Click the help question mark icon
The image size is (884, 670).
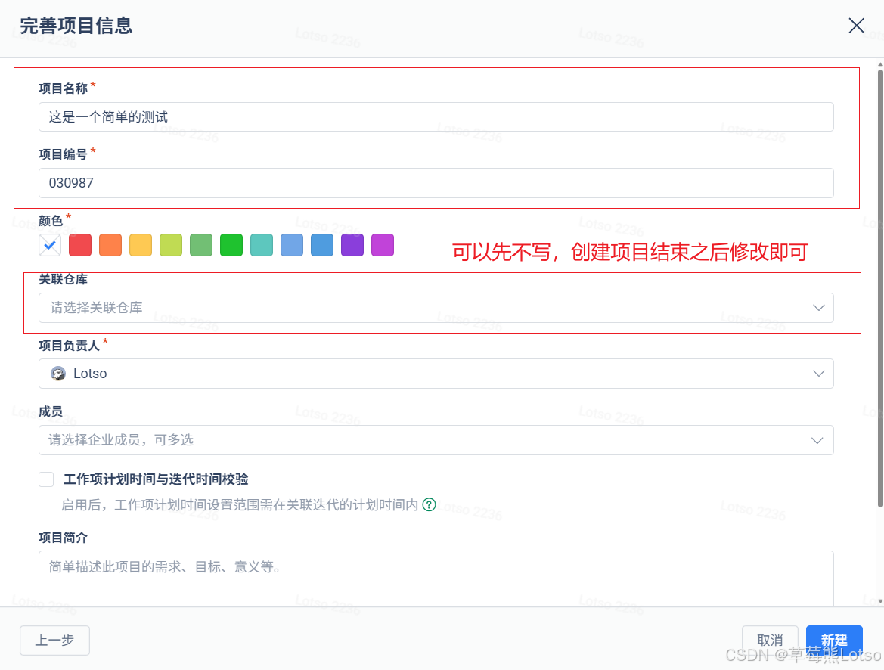pos(429,504)
